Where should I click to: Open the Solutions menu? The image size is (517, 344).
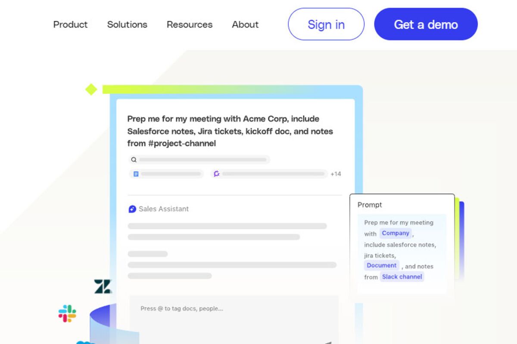click(x=127, y=25)
